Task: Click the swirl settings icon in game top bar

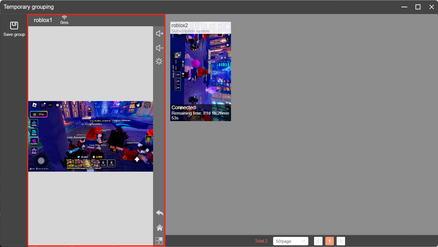Action: [x=58, y=105]
